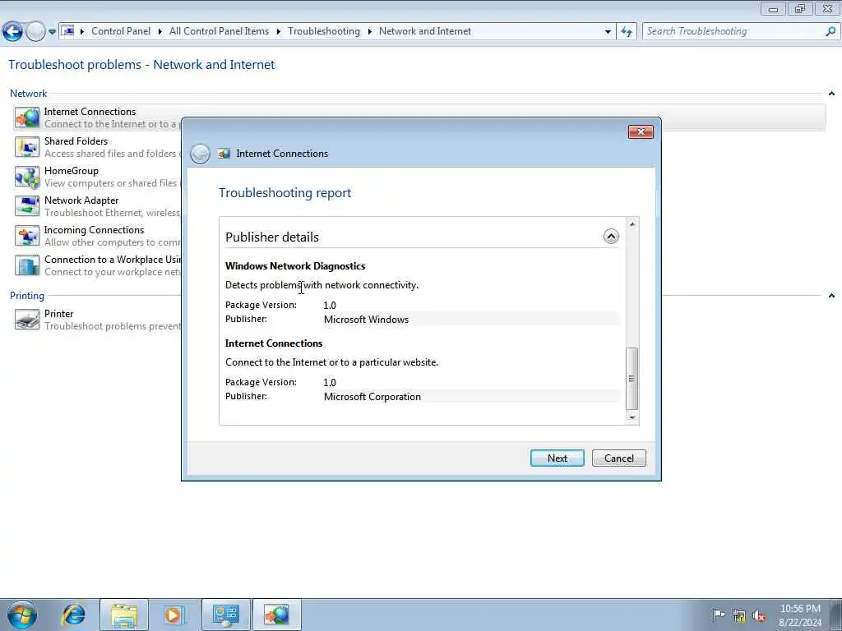The image size is (842, 631).
Task: Open Windows Media Player from the taskbar
Action: [174, 615]
